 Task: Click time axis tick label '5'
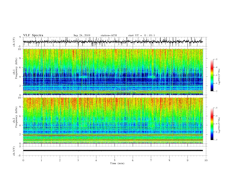click(x=115, y=160)
